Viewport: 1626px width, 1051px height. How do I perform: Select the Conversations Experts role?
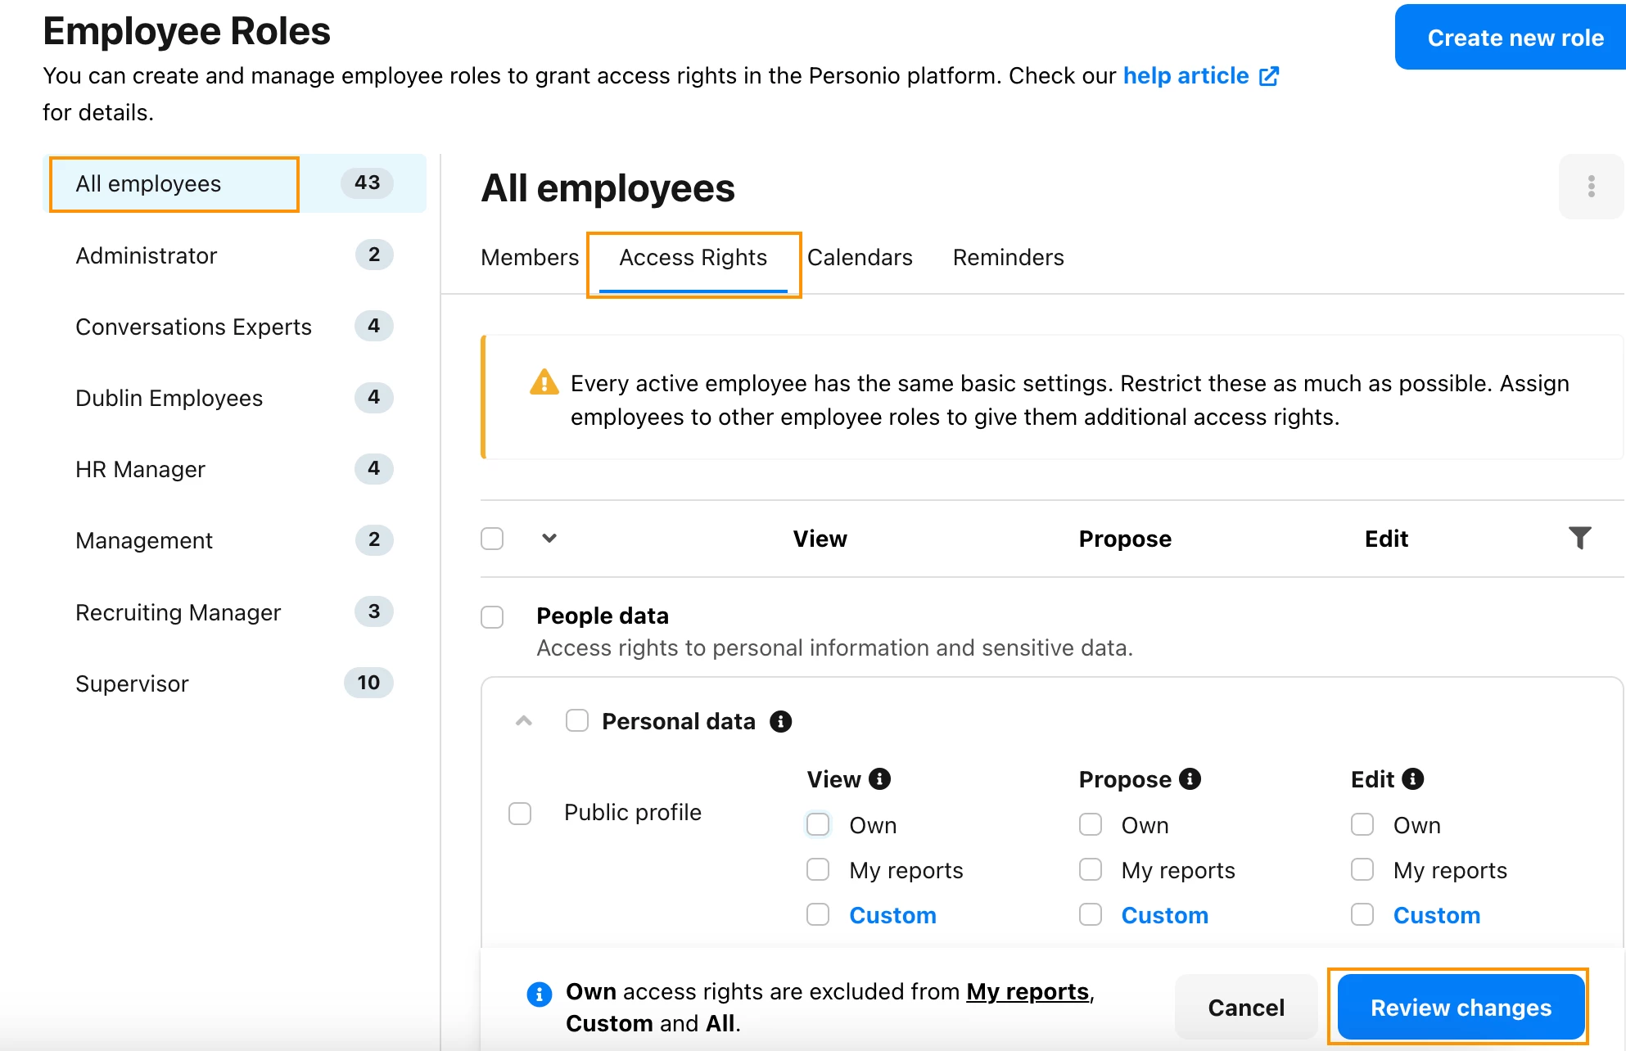235,327
